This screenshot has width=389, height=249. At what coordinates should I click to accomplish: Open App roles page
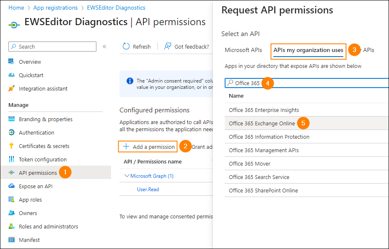(x=30, y=200)
